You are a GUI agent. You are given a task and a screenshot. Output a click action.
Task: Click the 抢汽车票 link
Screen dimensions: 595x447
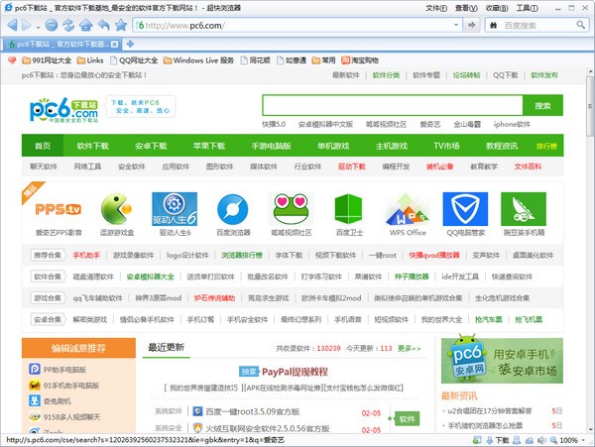click(x=488, y=319)
